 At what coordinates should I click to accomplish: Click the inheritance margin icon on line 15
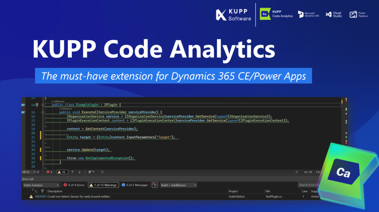click(x=23, y=112)
